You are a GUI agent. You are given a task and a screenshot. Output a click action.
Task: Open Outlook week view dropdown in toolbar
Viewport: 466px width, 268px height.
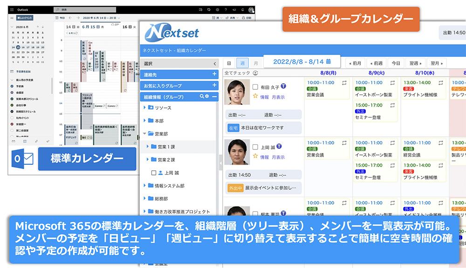[x=218, y=18]
